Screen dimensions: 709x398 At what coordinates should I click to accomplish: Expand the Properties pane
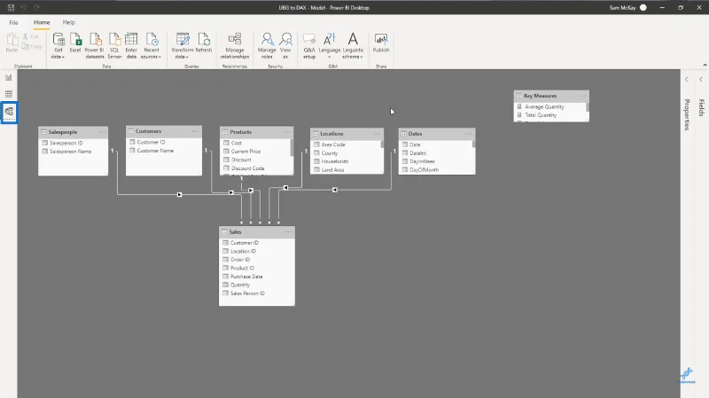[x=686, y=80]
